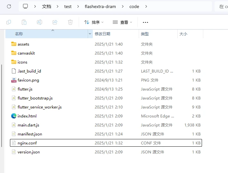
Task: Select the flutter_service_worker.js file name
Action: (39, 107)
